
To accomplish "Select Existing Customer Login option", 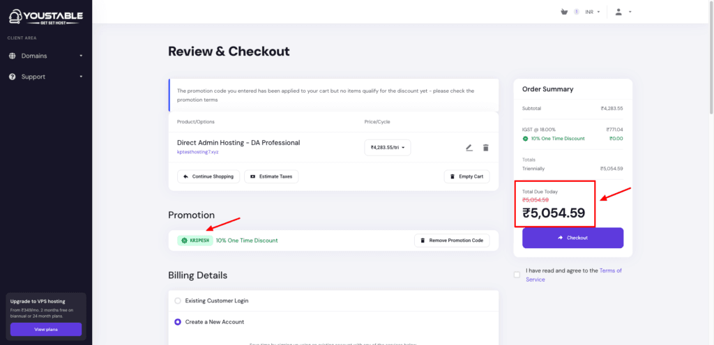I will point(178,301).
